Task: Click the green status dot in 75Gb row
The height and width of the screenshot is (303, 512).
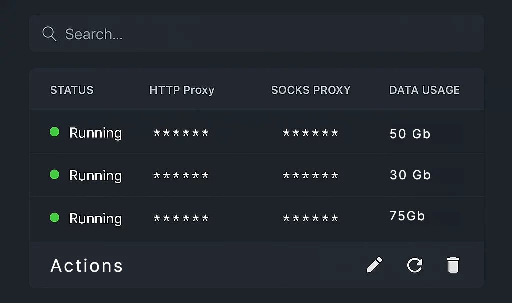Action: point(55,217)
